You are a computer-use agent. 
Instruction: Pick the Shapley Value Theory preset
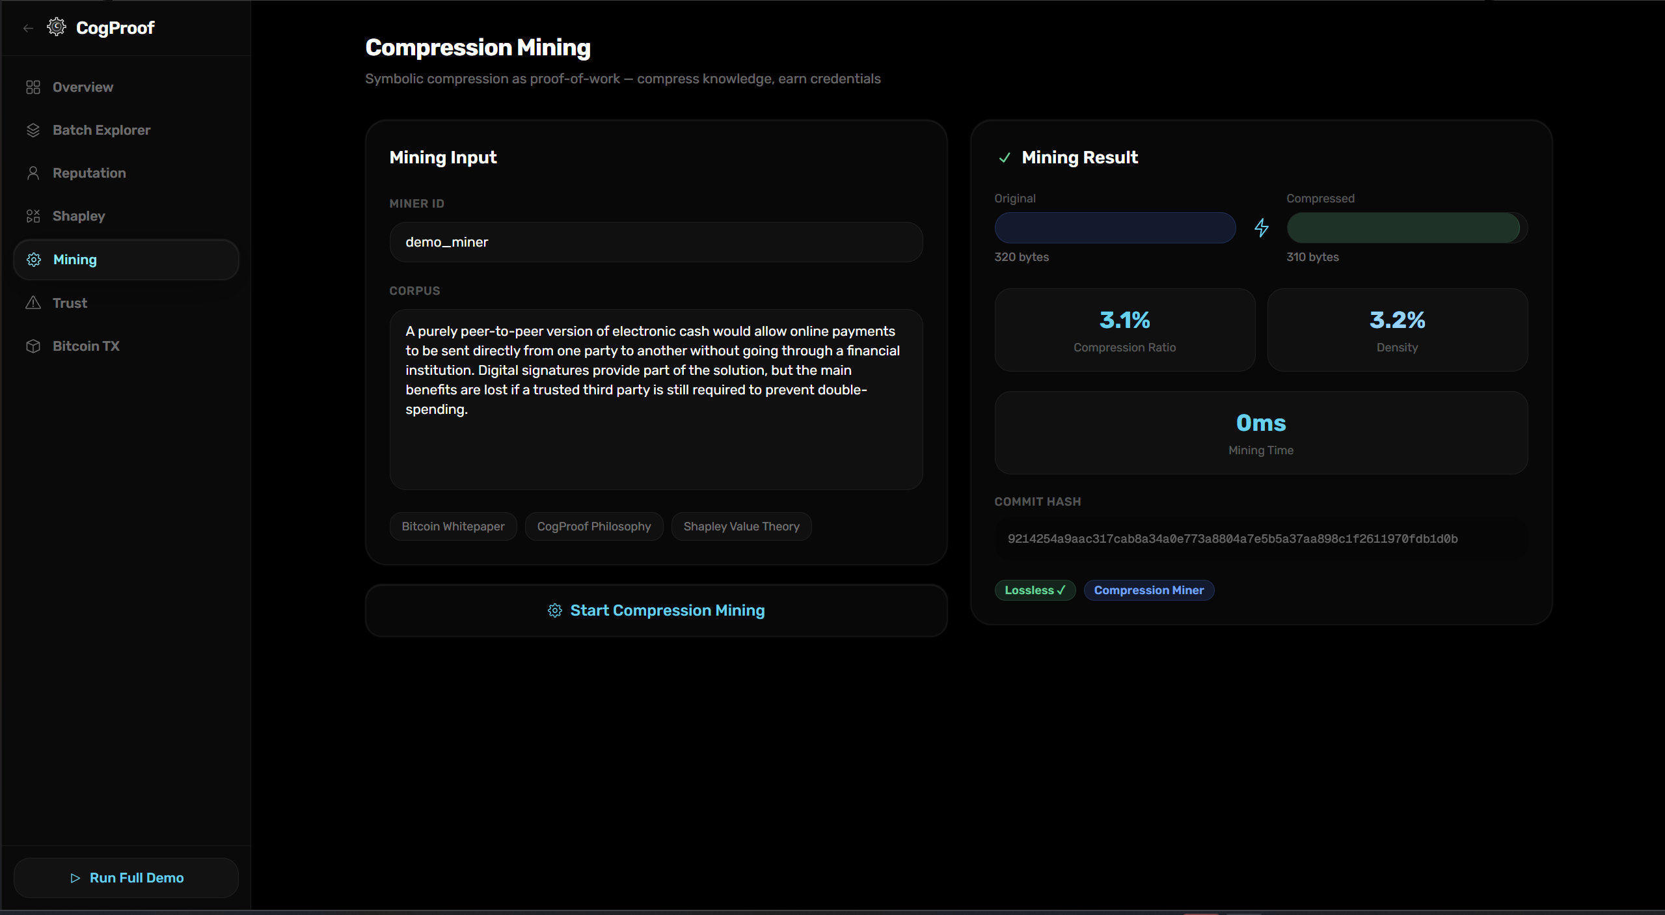click(x=741, y=526)
